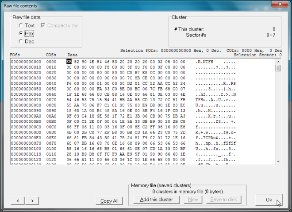Click the 'h...hp..h..fSfSf' ASCII text

tap(215, 143)
